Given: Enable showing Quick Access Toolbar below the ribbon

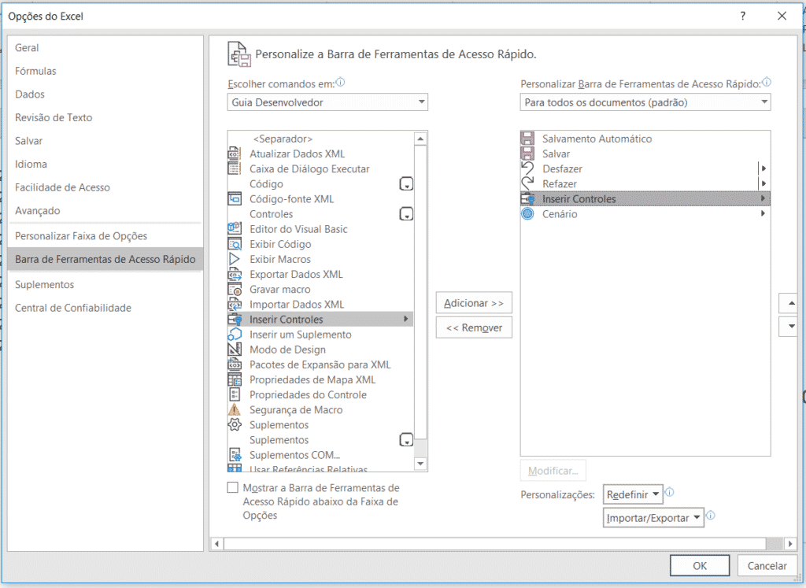Looking at the screenshot, I should pyautogui.click(x=233, y=487).
